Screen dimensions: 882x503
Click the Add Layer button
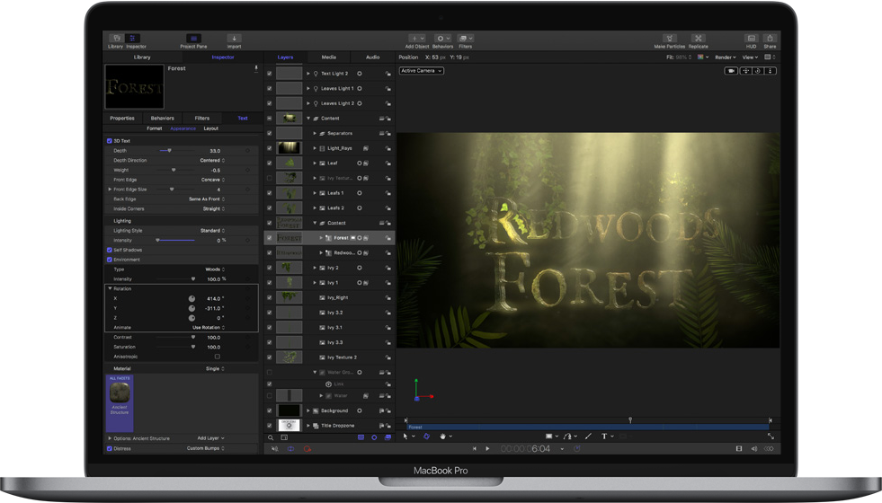(x=210, y=438)
